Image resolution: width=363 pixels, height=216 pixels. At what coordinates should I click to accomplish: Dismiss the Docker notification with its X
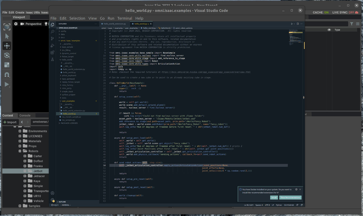300,189
